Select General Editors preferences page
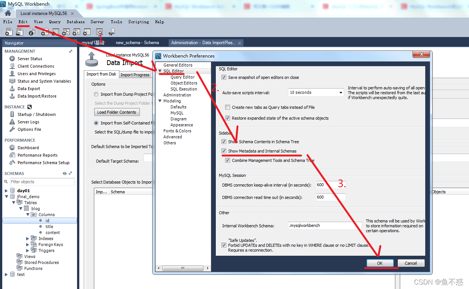The width and height of the screenshot is (469, 289). point(178,65)
